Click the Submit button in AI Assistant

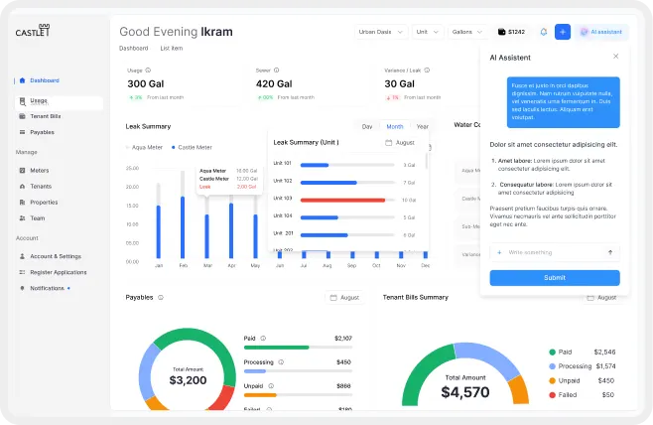pyautogui.click(x=555, y=278)
